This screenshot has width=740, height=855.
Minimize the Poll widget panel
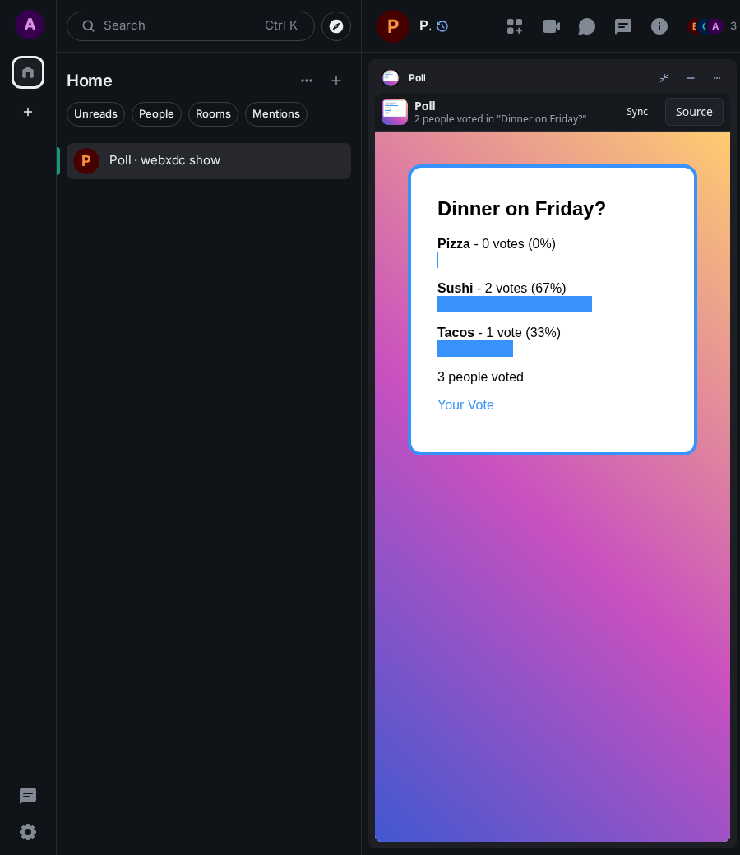(x=691, y=78)
